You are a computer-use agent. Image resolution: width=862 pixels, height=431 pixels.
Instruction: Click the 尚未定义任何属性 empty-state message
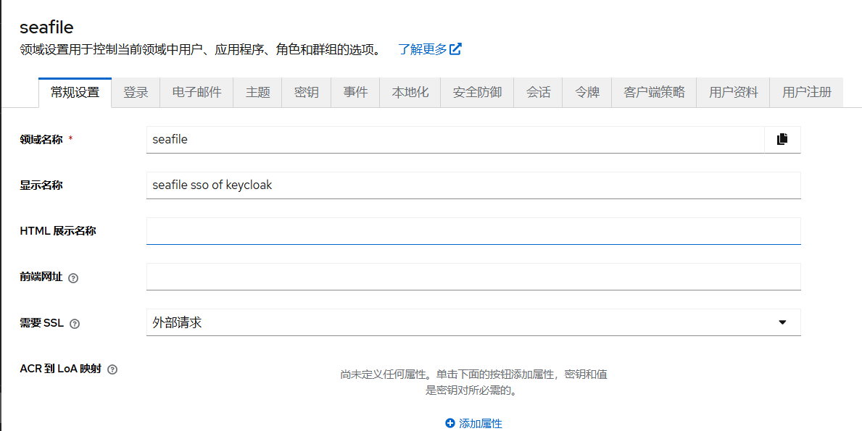click(473, 382)
